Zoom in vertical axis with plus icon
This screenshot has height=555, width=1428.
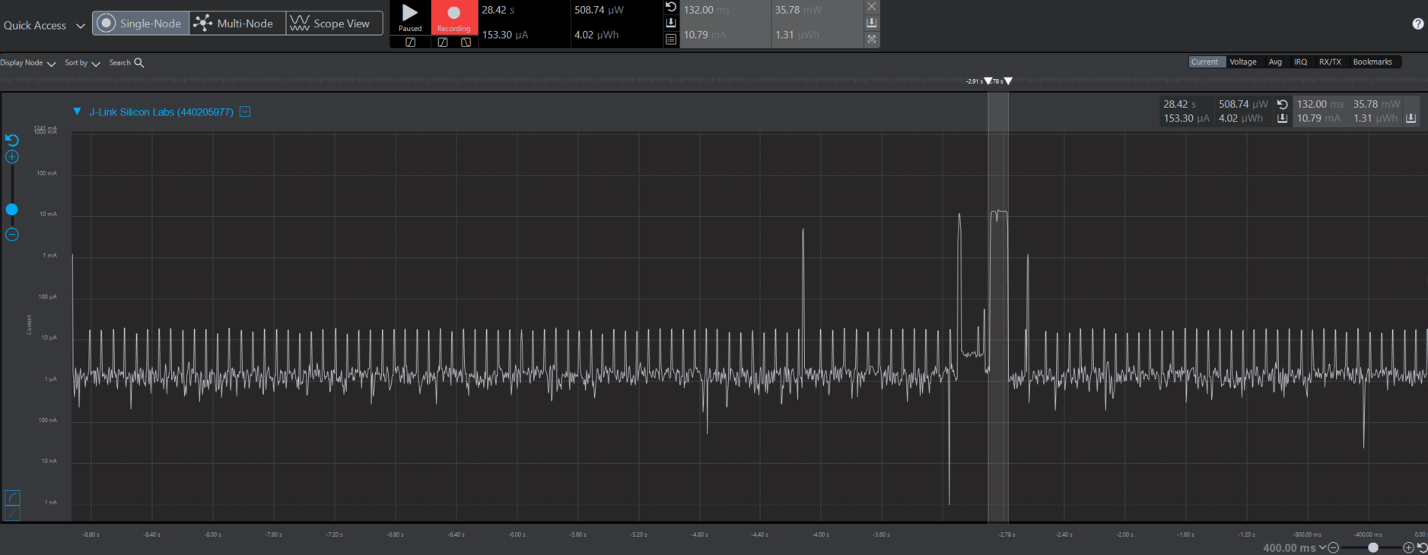(12, 157)
